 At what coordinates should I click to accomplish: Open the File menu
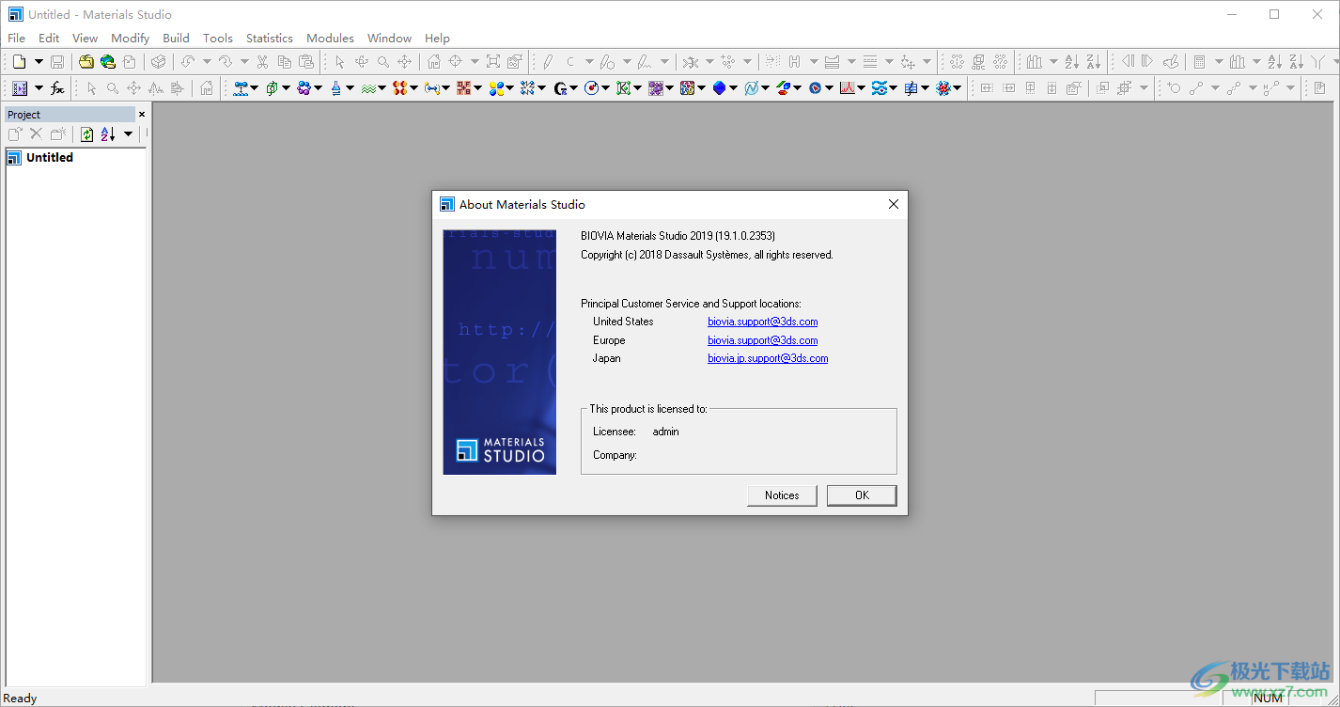coord(16,38)
